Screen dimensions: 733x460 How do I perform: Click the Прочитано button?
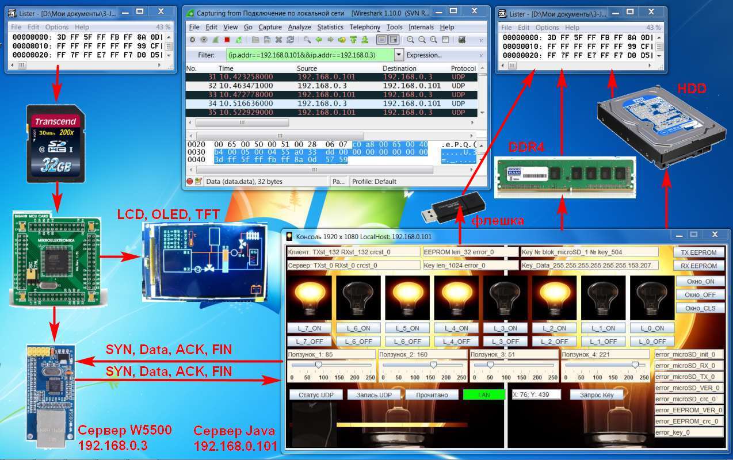(x=432, y=394)
